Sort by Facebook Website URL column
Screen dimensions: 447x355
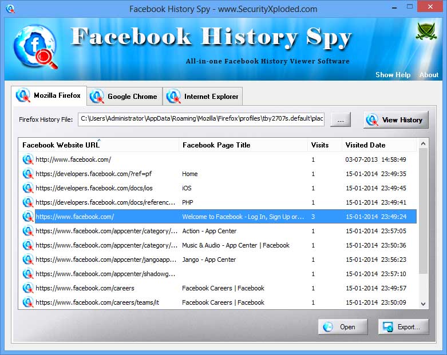pyautogui.click(x=98, y=145)
